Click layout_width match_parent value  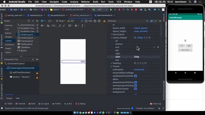click(141, 28)
